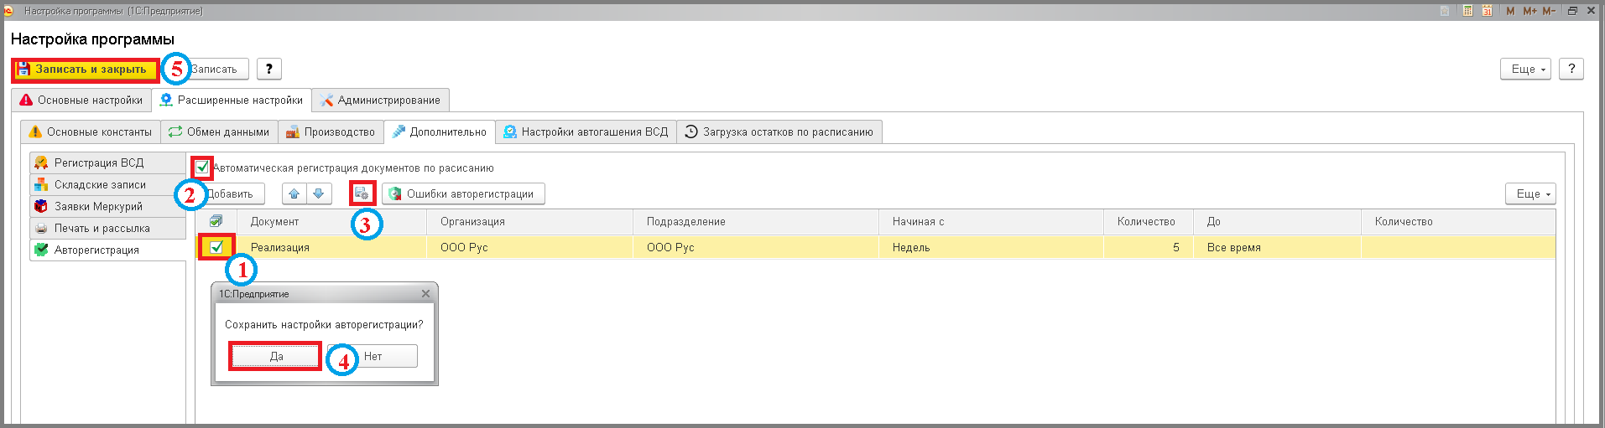Image resolution: width=1605 pixels, height=428 pixels.
Task: Add current form to favorites star
Action: 1445,11
